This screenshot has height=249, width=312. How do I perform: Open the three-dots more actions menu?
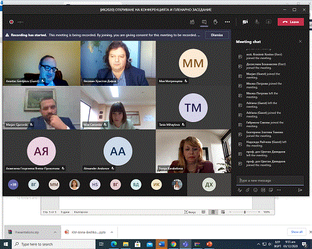click(227, 22)
